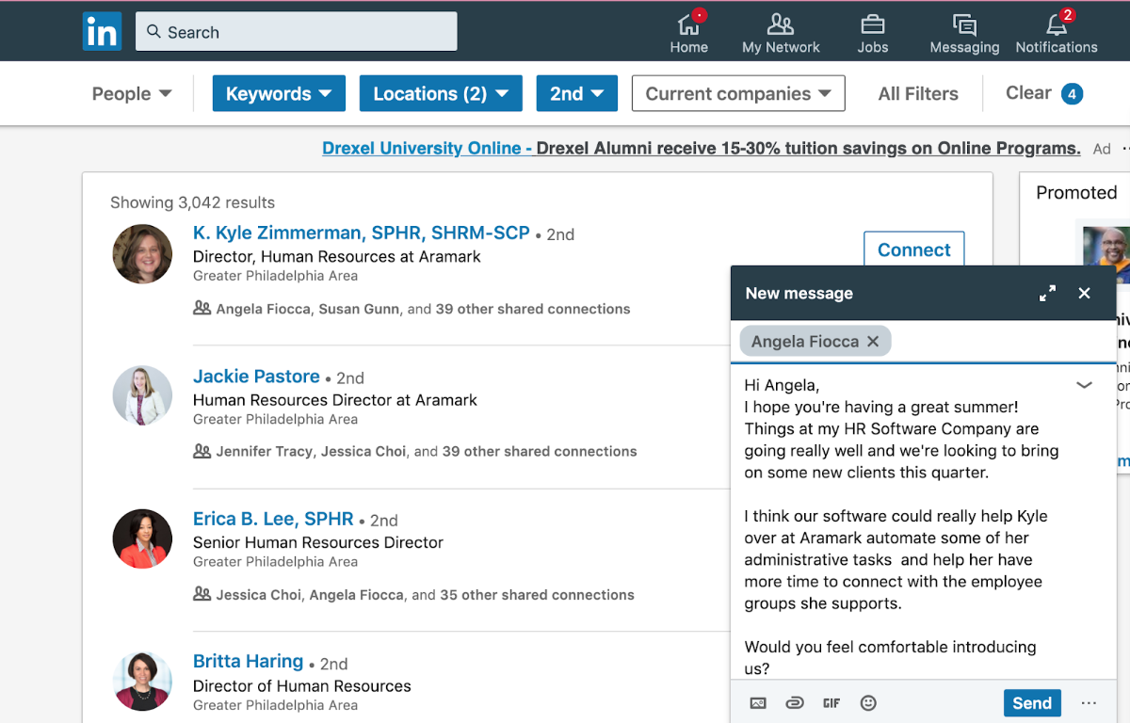Image resolution: width=1130 pixels, height=723 pixels.
Task: Click "Director of Human Resources" under Britta Haring
Action: pos(301,686)
